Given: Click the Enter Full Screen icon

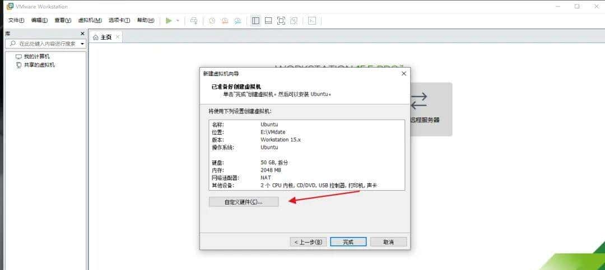Looking at the screenshot, I should tap(281, 21).
